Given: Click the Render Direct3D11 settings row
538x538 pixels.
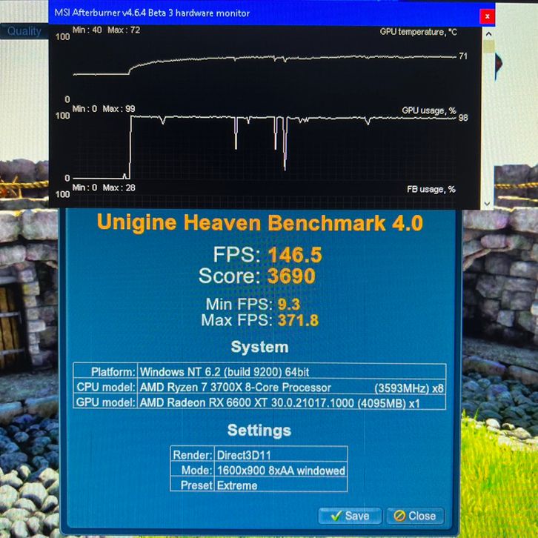Looking at the screenshot, I should 259,455.
